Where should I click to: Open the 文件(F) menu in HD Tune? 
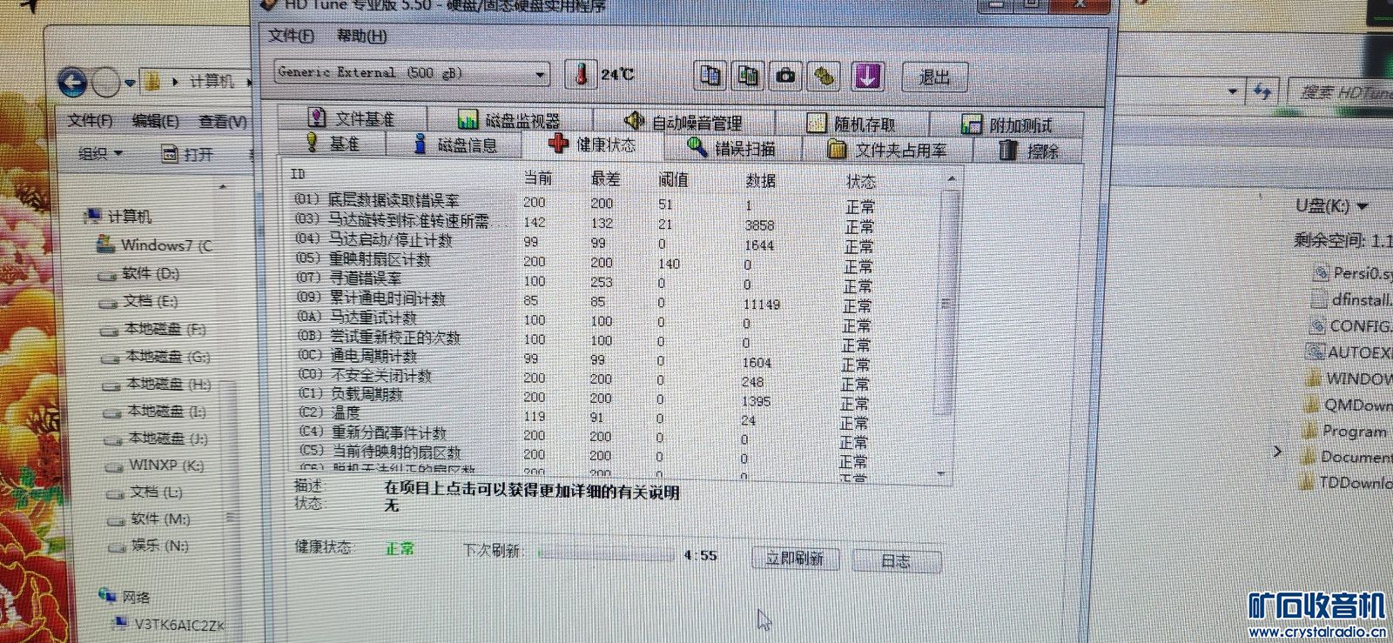coord(291,36)
